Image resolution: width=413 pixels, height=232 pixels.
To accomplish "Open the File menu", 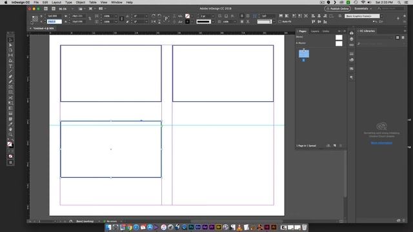I will [36, 3].
